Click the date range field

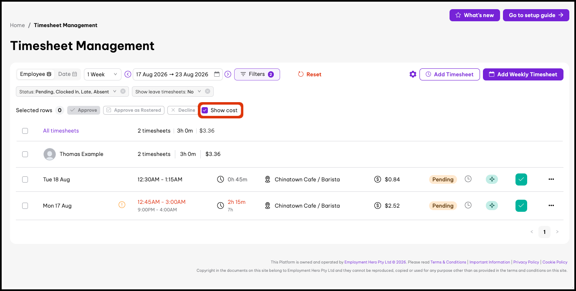pos(178,74)
